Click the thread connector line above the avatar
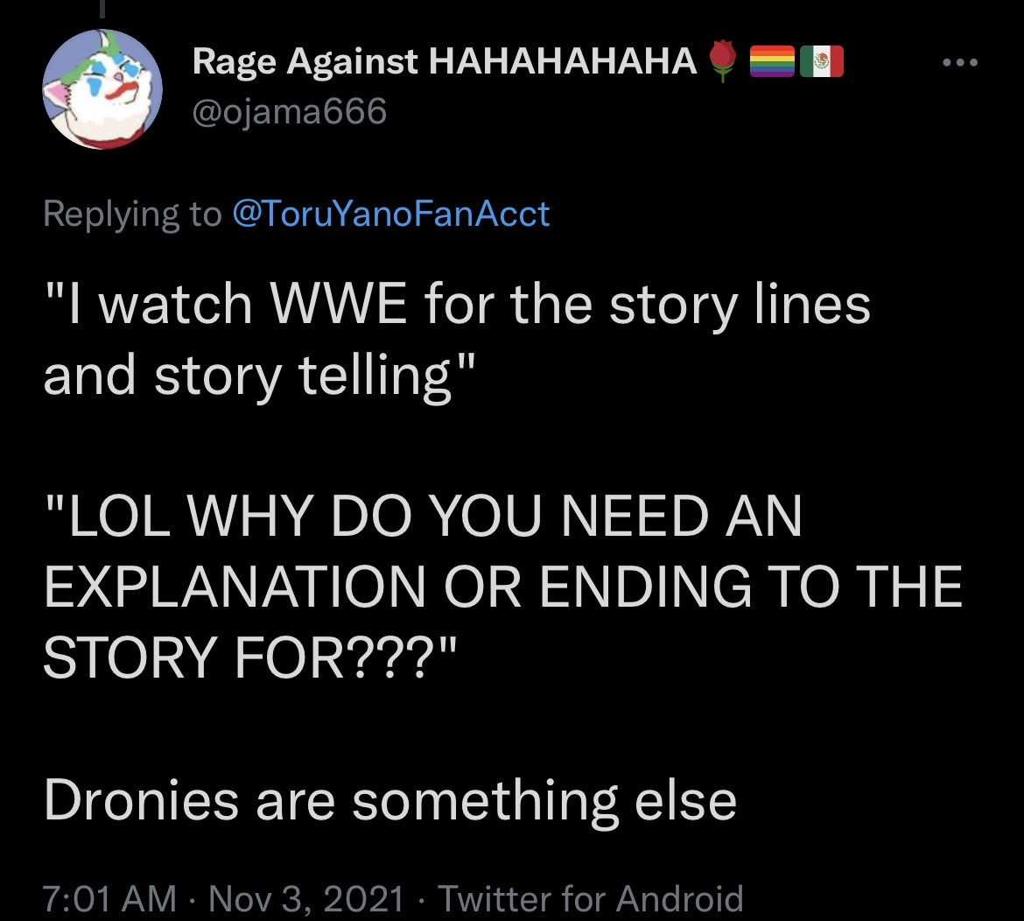The width and height of the screenshot is (1024, 921). [102, 8]
